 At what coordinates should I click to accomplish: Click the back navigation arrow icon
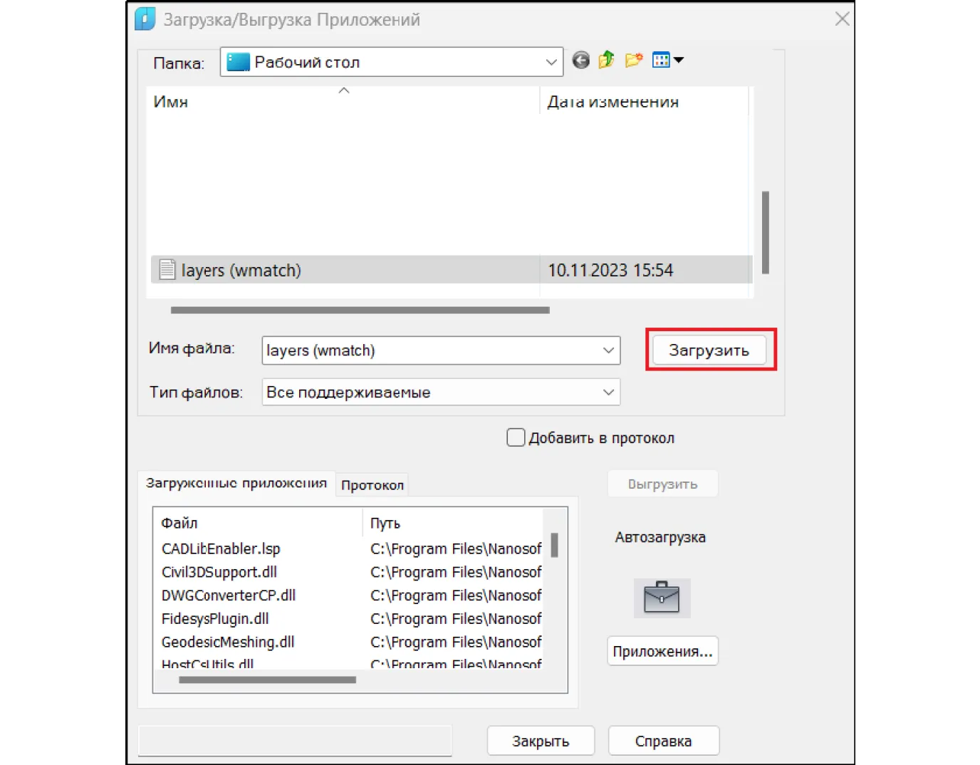580,61
